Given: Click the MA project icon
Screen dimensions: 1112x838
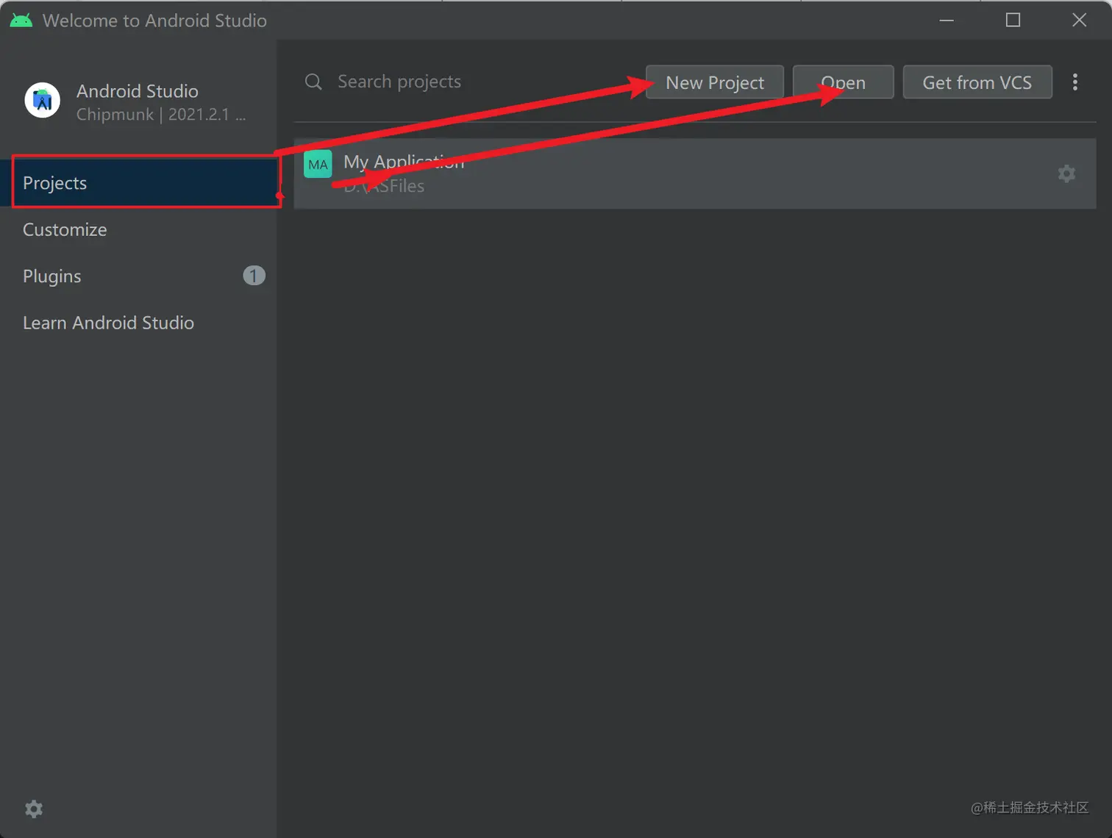Looking at the screenshot, I should tap(318, 164).
